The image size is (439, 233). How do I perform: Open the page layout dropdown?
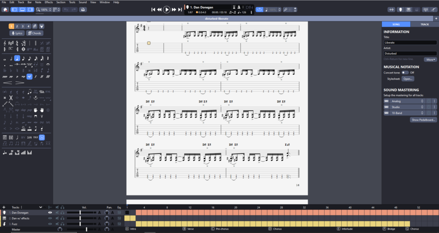pyautogui.click(x=56, y=9)
